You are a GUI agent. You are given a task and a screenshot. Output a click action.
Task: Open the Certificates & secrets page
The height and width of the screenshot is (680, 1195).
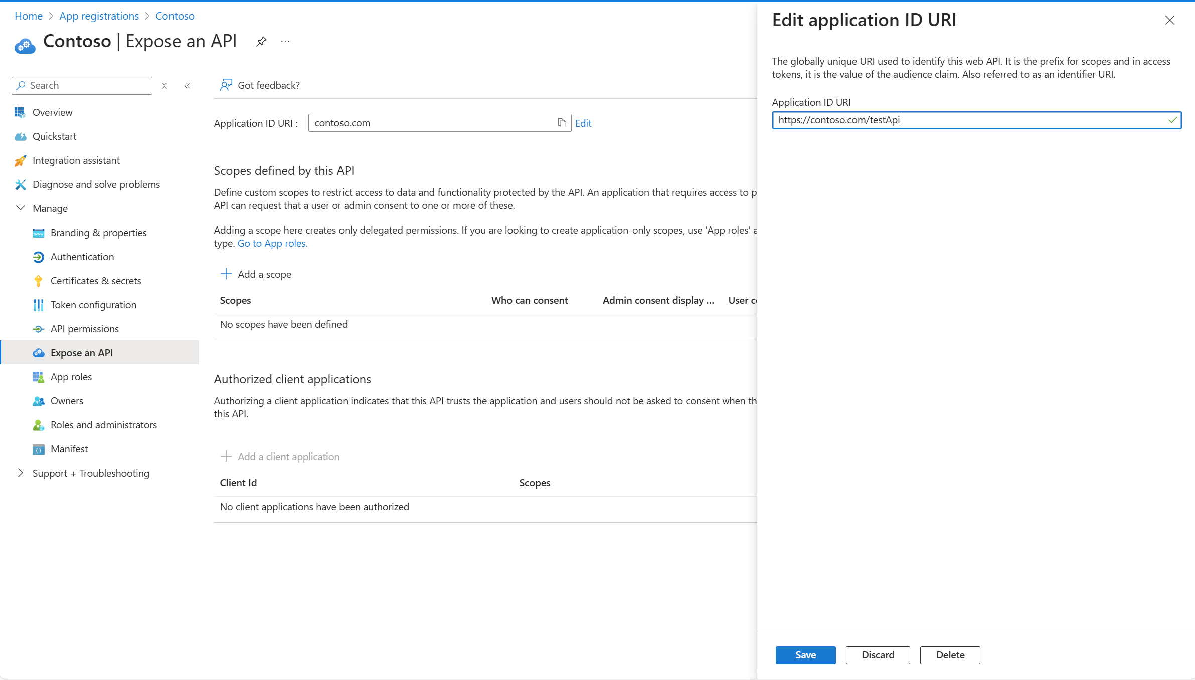click(96, 281)
